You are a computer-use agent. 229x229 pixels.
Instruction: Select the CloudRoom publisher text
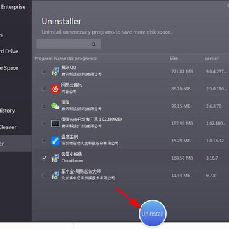tap(72, 161)
